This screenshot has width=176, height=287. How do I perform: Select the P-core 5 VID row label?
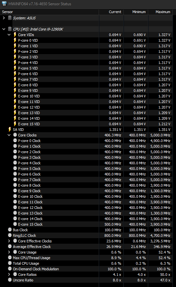(28, 68)
